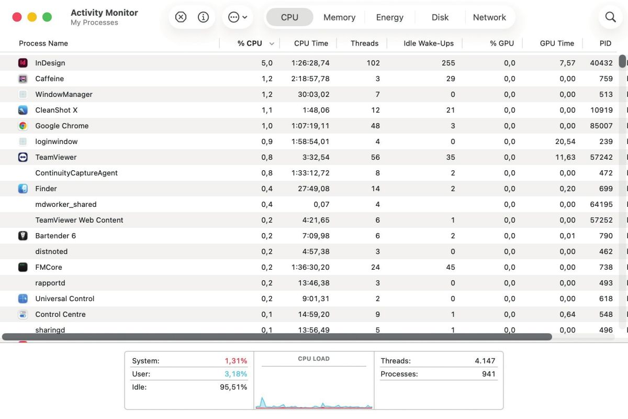
Task: Select the InDesign app icon
Action: 23,63
